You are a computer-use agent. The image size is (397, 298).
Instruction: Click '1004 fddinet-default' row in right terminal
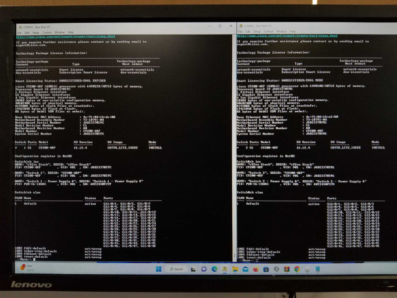281,255
